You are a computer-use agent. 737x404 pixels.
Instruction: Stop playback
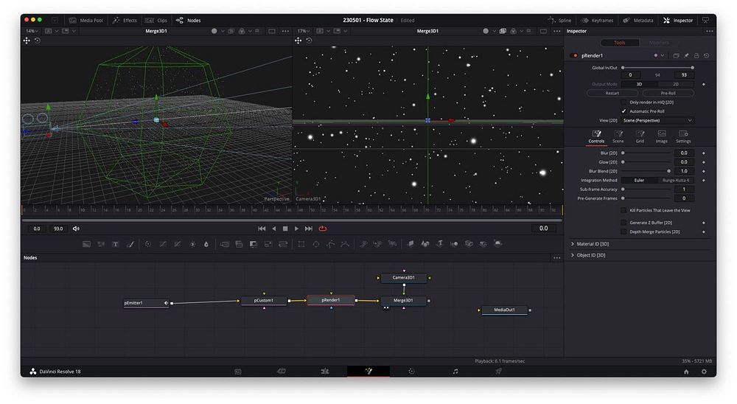pos(285,229)
